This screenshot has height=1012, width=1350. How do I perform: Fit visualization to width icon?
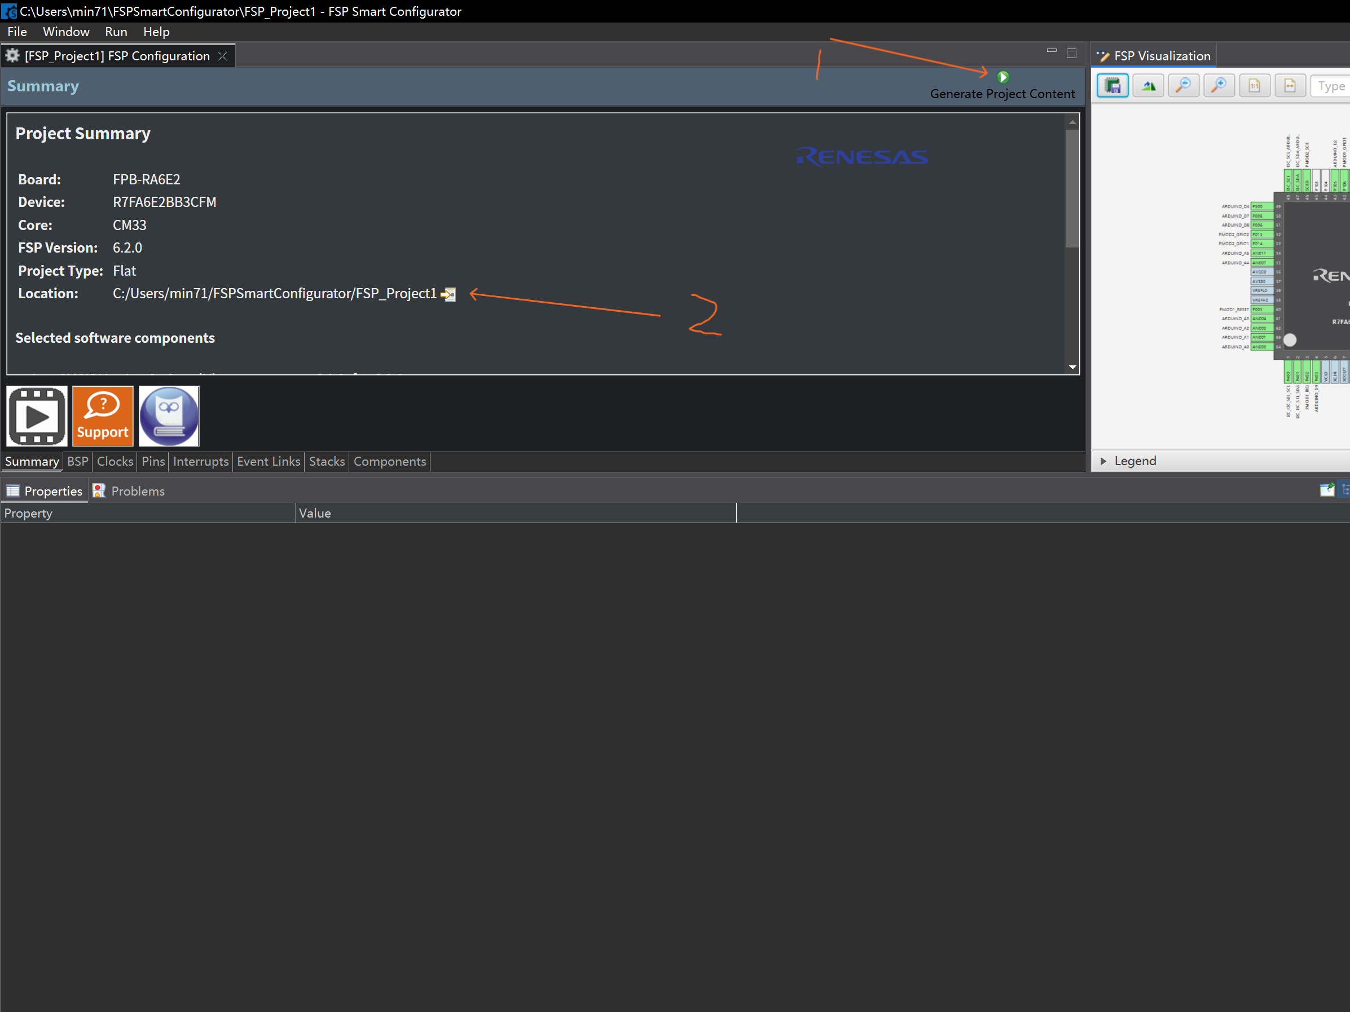[1290, 86]
